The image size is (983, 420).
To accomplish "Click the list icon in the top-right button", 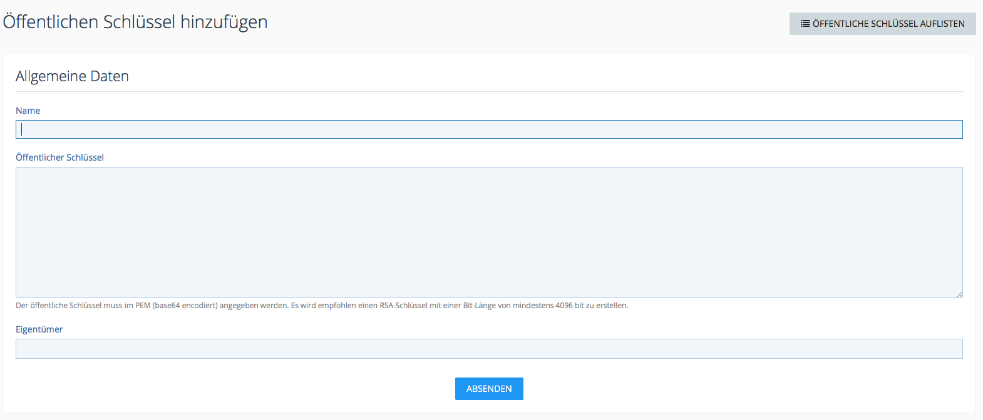I will (805, 24).
